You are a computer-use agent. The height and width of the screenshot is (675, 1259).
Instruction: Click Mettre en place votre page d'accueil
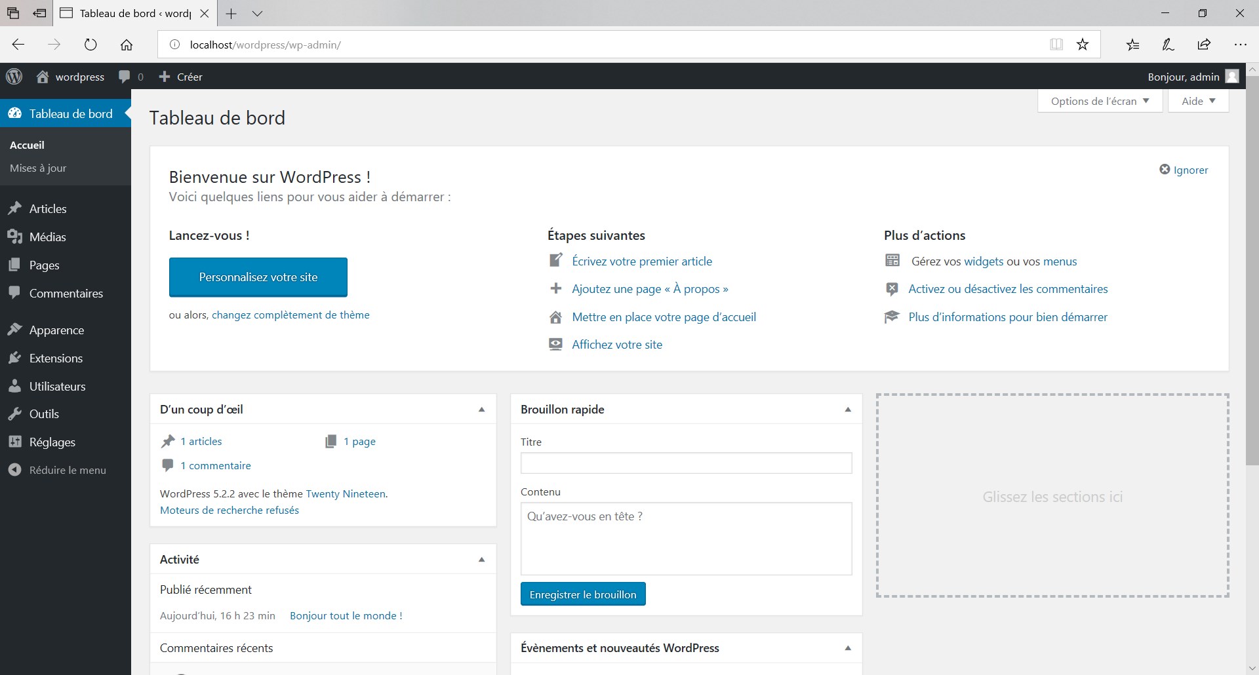(664, 317)
